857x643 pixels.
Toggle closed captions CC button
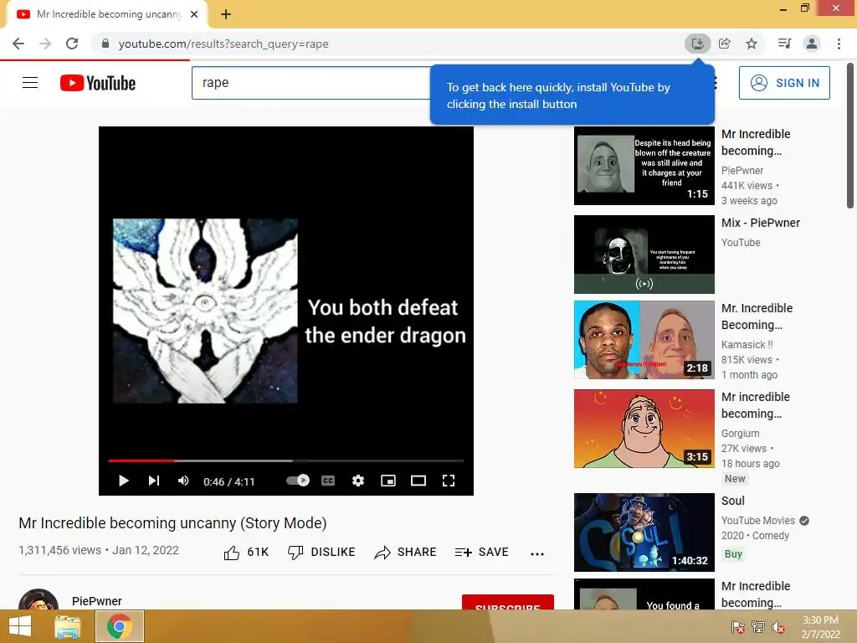328,481
